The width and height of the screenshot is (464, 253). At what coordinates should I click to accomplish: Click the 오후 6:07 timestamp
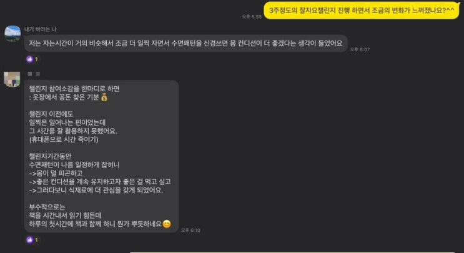click(x=360, y=49)
